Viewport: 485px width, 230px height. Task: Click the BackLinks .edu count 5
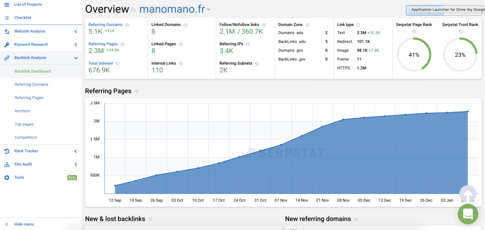point(326,41)
